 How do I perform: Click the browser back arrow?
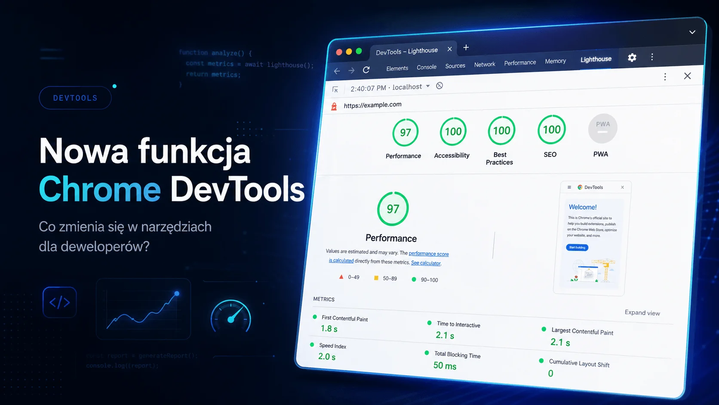tap(337, 71)
